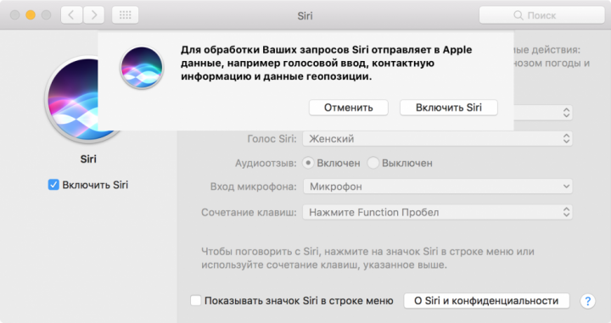The height and width of the screenshot is (323, 611).
Task: Click the yellow minimize window button
Action: pos(31,15)
